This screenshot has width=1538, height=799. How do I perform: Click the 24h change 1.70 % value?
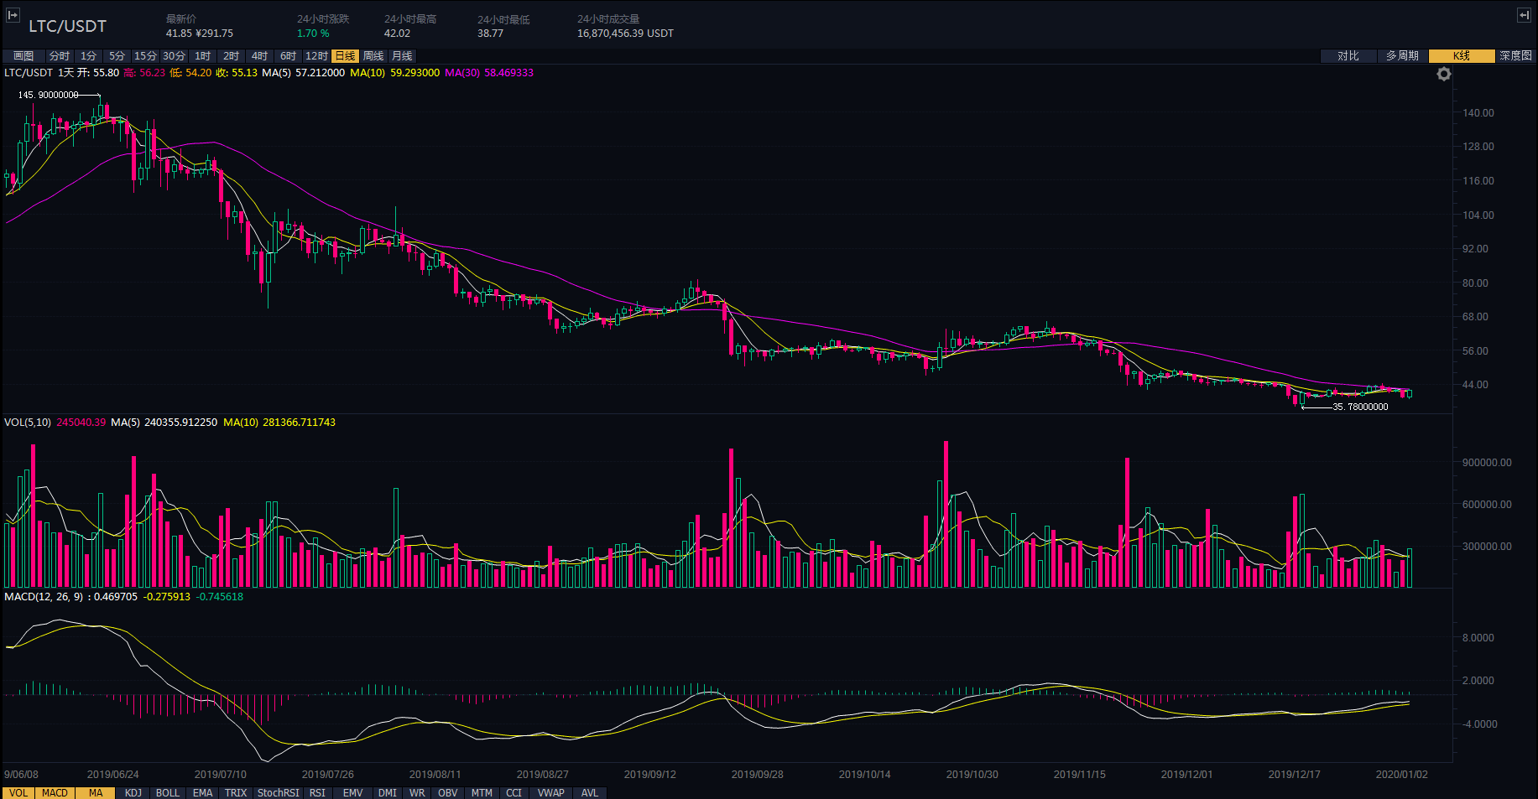click(x=313, y=34)
